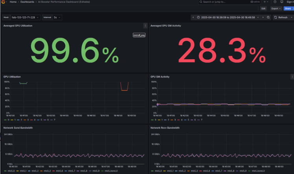
Task: Toggle series 7 in GPU SM Activity legend
Action: (x=200, y=120)
